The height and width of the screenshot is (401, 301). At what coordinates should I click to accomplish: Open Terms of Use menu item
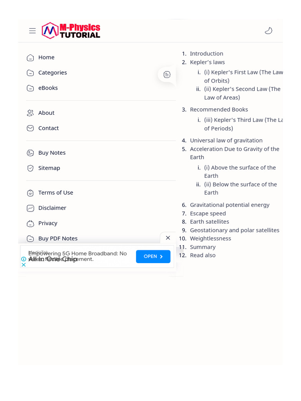[56, 193]
